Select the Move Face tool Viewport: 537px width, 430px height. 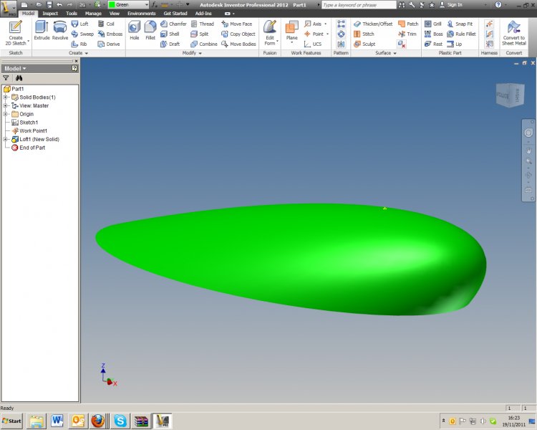point(237,24)
